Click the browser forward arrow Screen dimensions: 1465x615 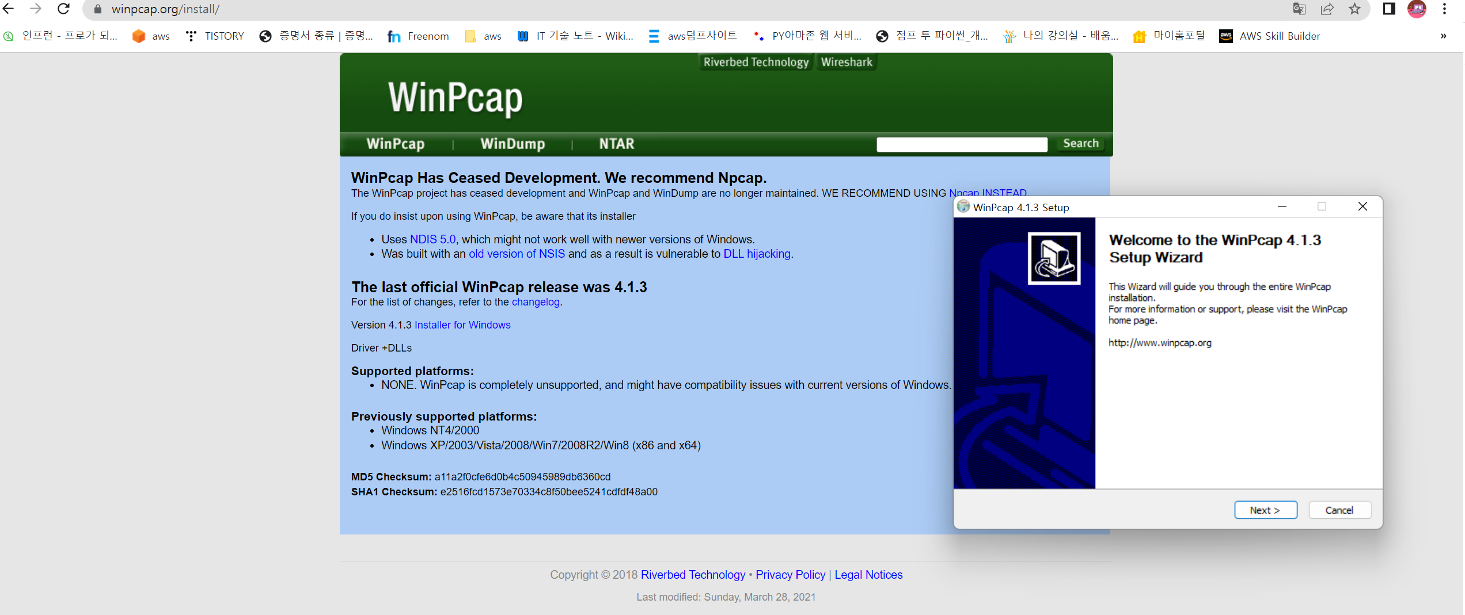(36, 9)
